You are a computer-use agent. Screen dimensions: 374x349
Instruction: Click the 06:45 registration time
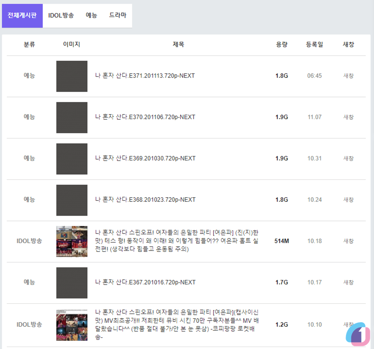pos(314,76)
